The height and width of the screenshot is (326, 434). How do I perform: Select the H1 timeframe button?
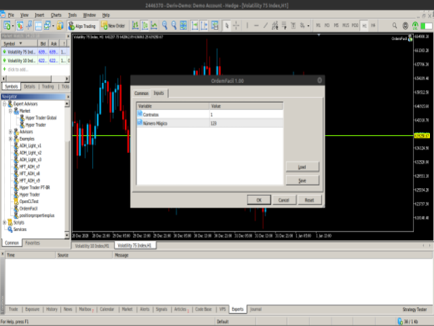[x=364, y=26]
